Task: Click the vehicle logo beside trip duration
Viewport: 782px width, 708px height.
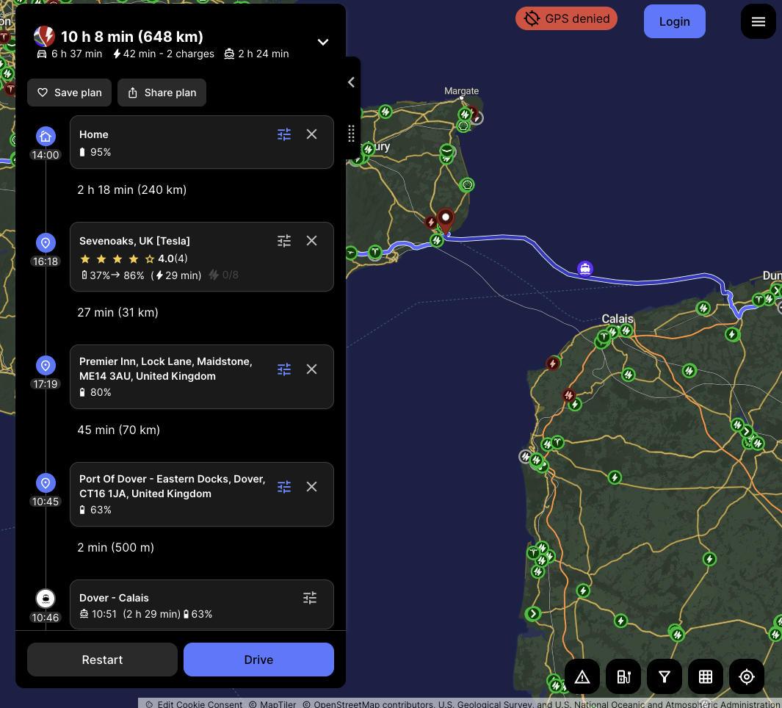Action: 44,37
